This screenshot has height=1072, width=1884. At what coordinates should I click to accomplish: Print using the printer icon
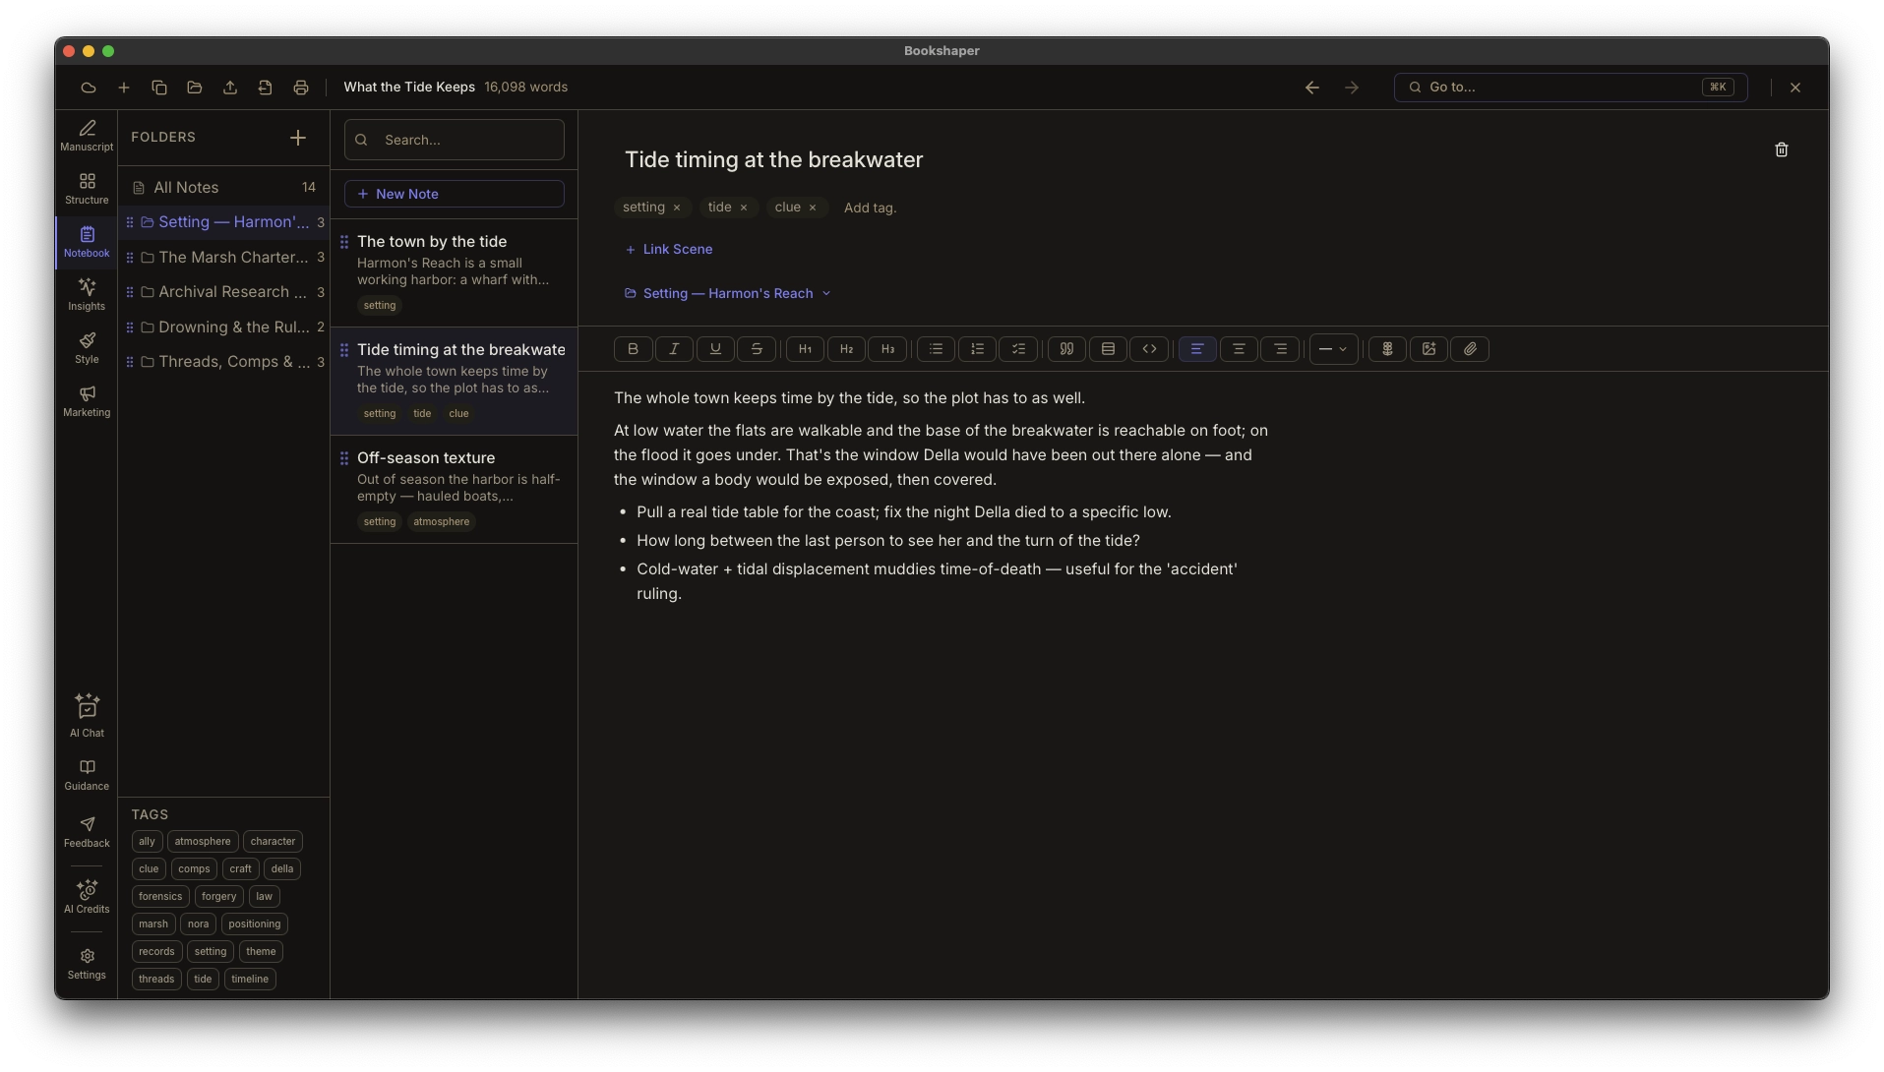301,88
